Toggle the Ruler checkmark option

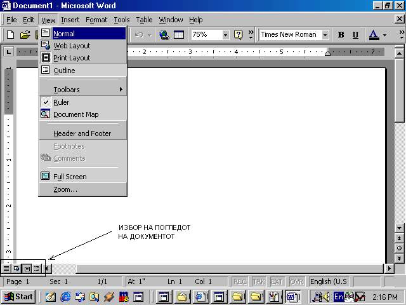point(83,102)
